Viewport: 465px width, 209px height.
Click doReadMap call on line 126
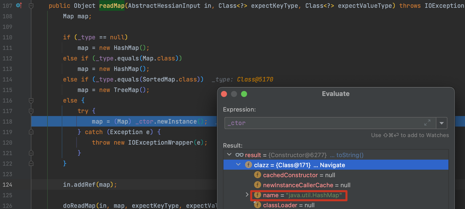point(79,206)
